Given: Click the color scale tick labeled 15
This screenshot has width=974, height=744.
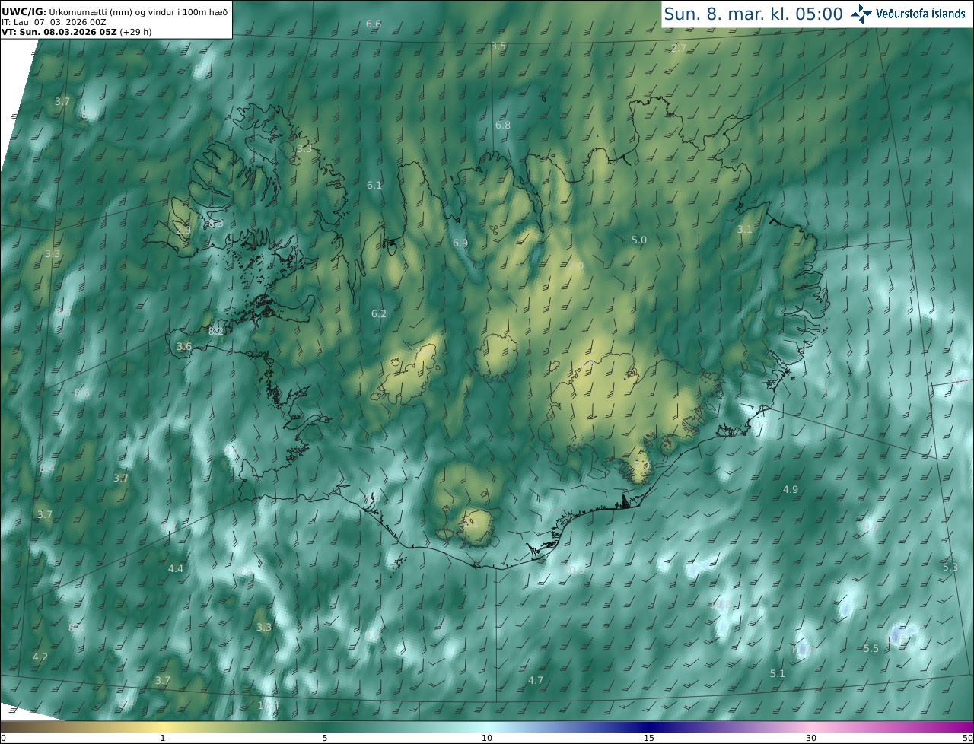Looking at the screenshot, I should click(649, 738).
